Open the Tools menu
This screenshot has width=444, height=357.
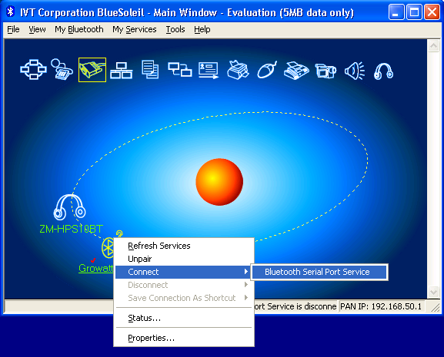(x=175, y=29)
